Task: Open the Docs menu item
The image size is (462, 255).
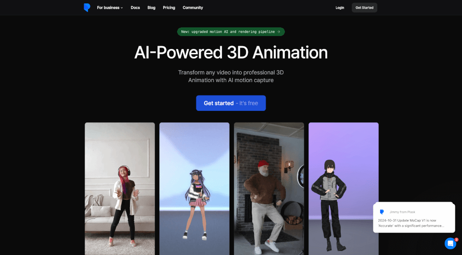Action: tap(135, 8)
